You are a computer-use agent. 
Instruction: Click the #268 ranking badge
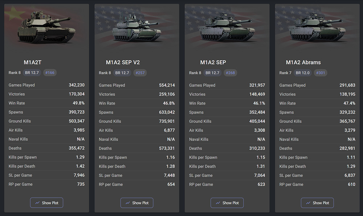pos(231,73)
